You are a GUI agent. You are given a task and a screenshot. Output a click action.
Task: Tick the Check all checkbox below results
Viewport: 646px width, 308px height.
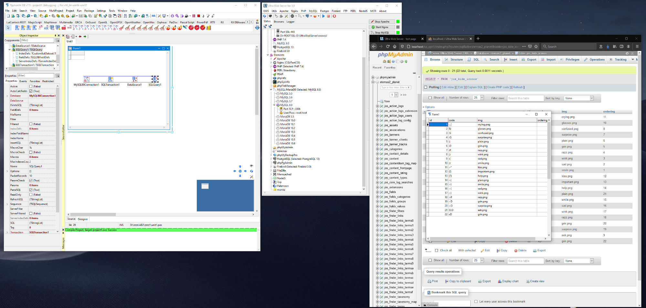(437, 250)
